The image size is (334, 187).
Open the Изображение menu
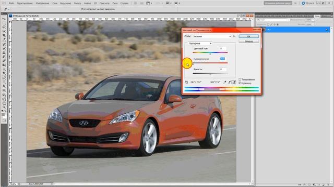[x=42, y=4]
